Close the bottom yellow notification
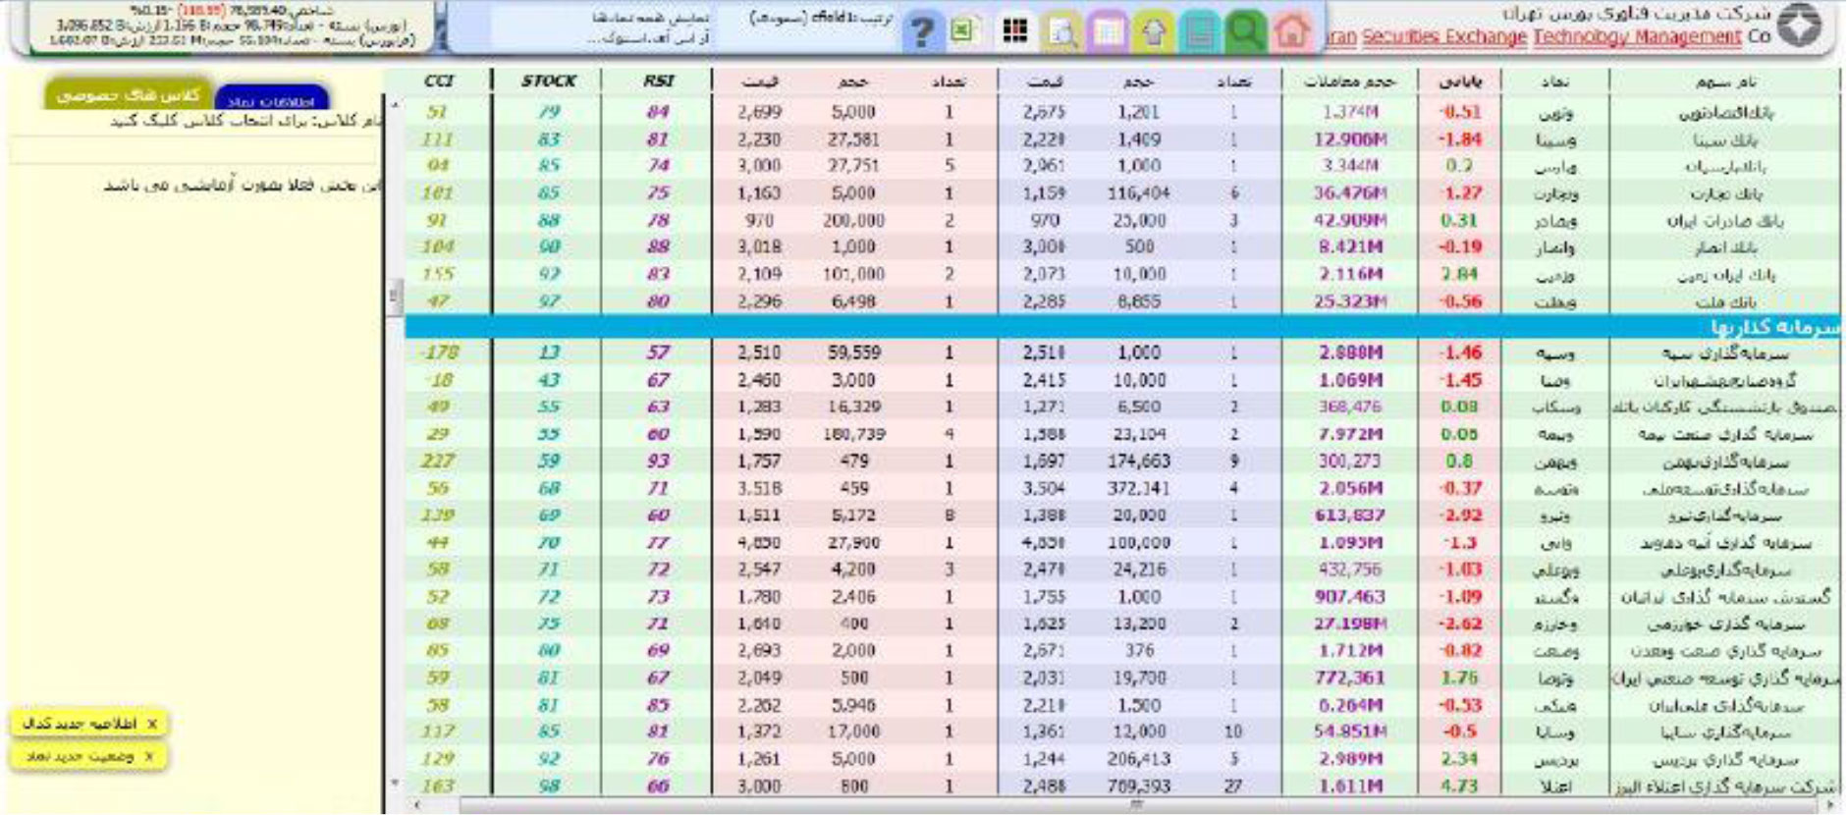The height and width of the screenshot is (815, 1847). click(149, 757)
